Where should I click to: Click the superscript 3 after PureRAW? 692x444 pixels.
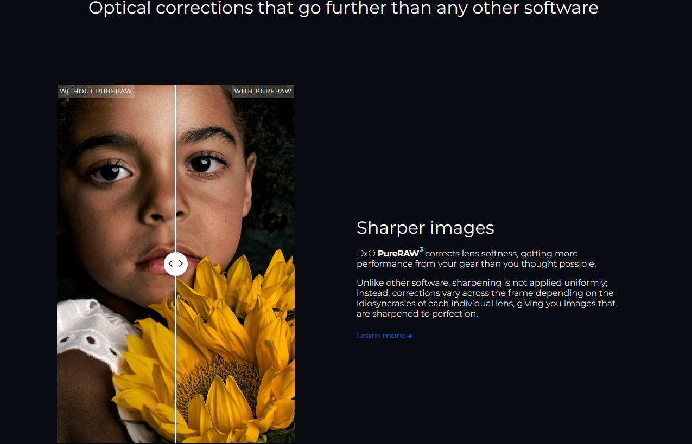(x=421, y=249)
